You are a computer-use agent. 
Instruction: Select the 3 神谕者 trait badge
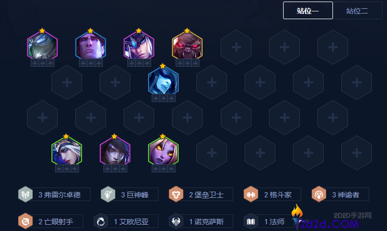point(340,194)
